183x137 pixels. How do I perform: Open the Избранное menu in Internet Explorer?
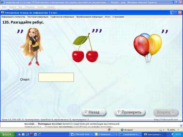pos(29,7)
